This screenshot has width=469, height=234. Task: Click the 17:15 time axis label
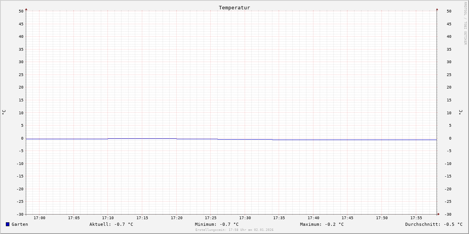click(142, 218)
